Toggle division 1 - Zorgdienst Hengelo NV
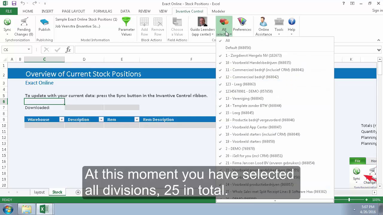 275,56
